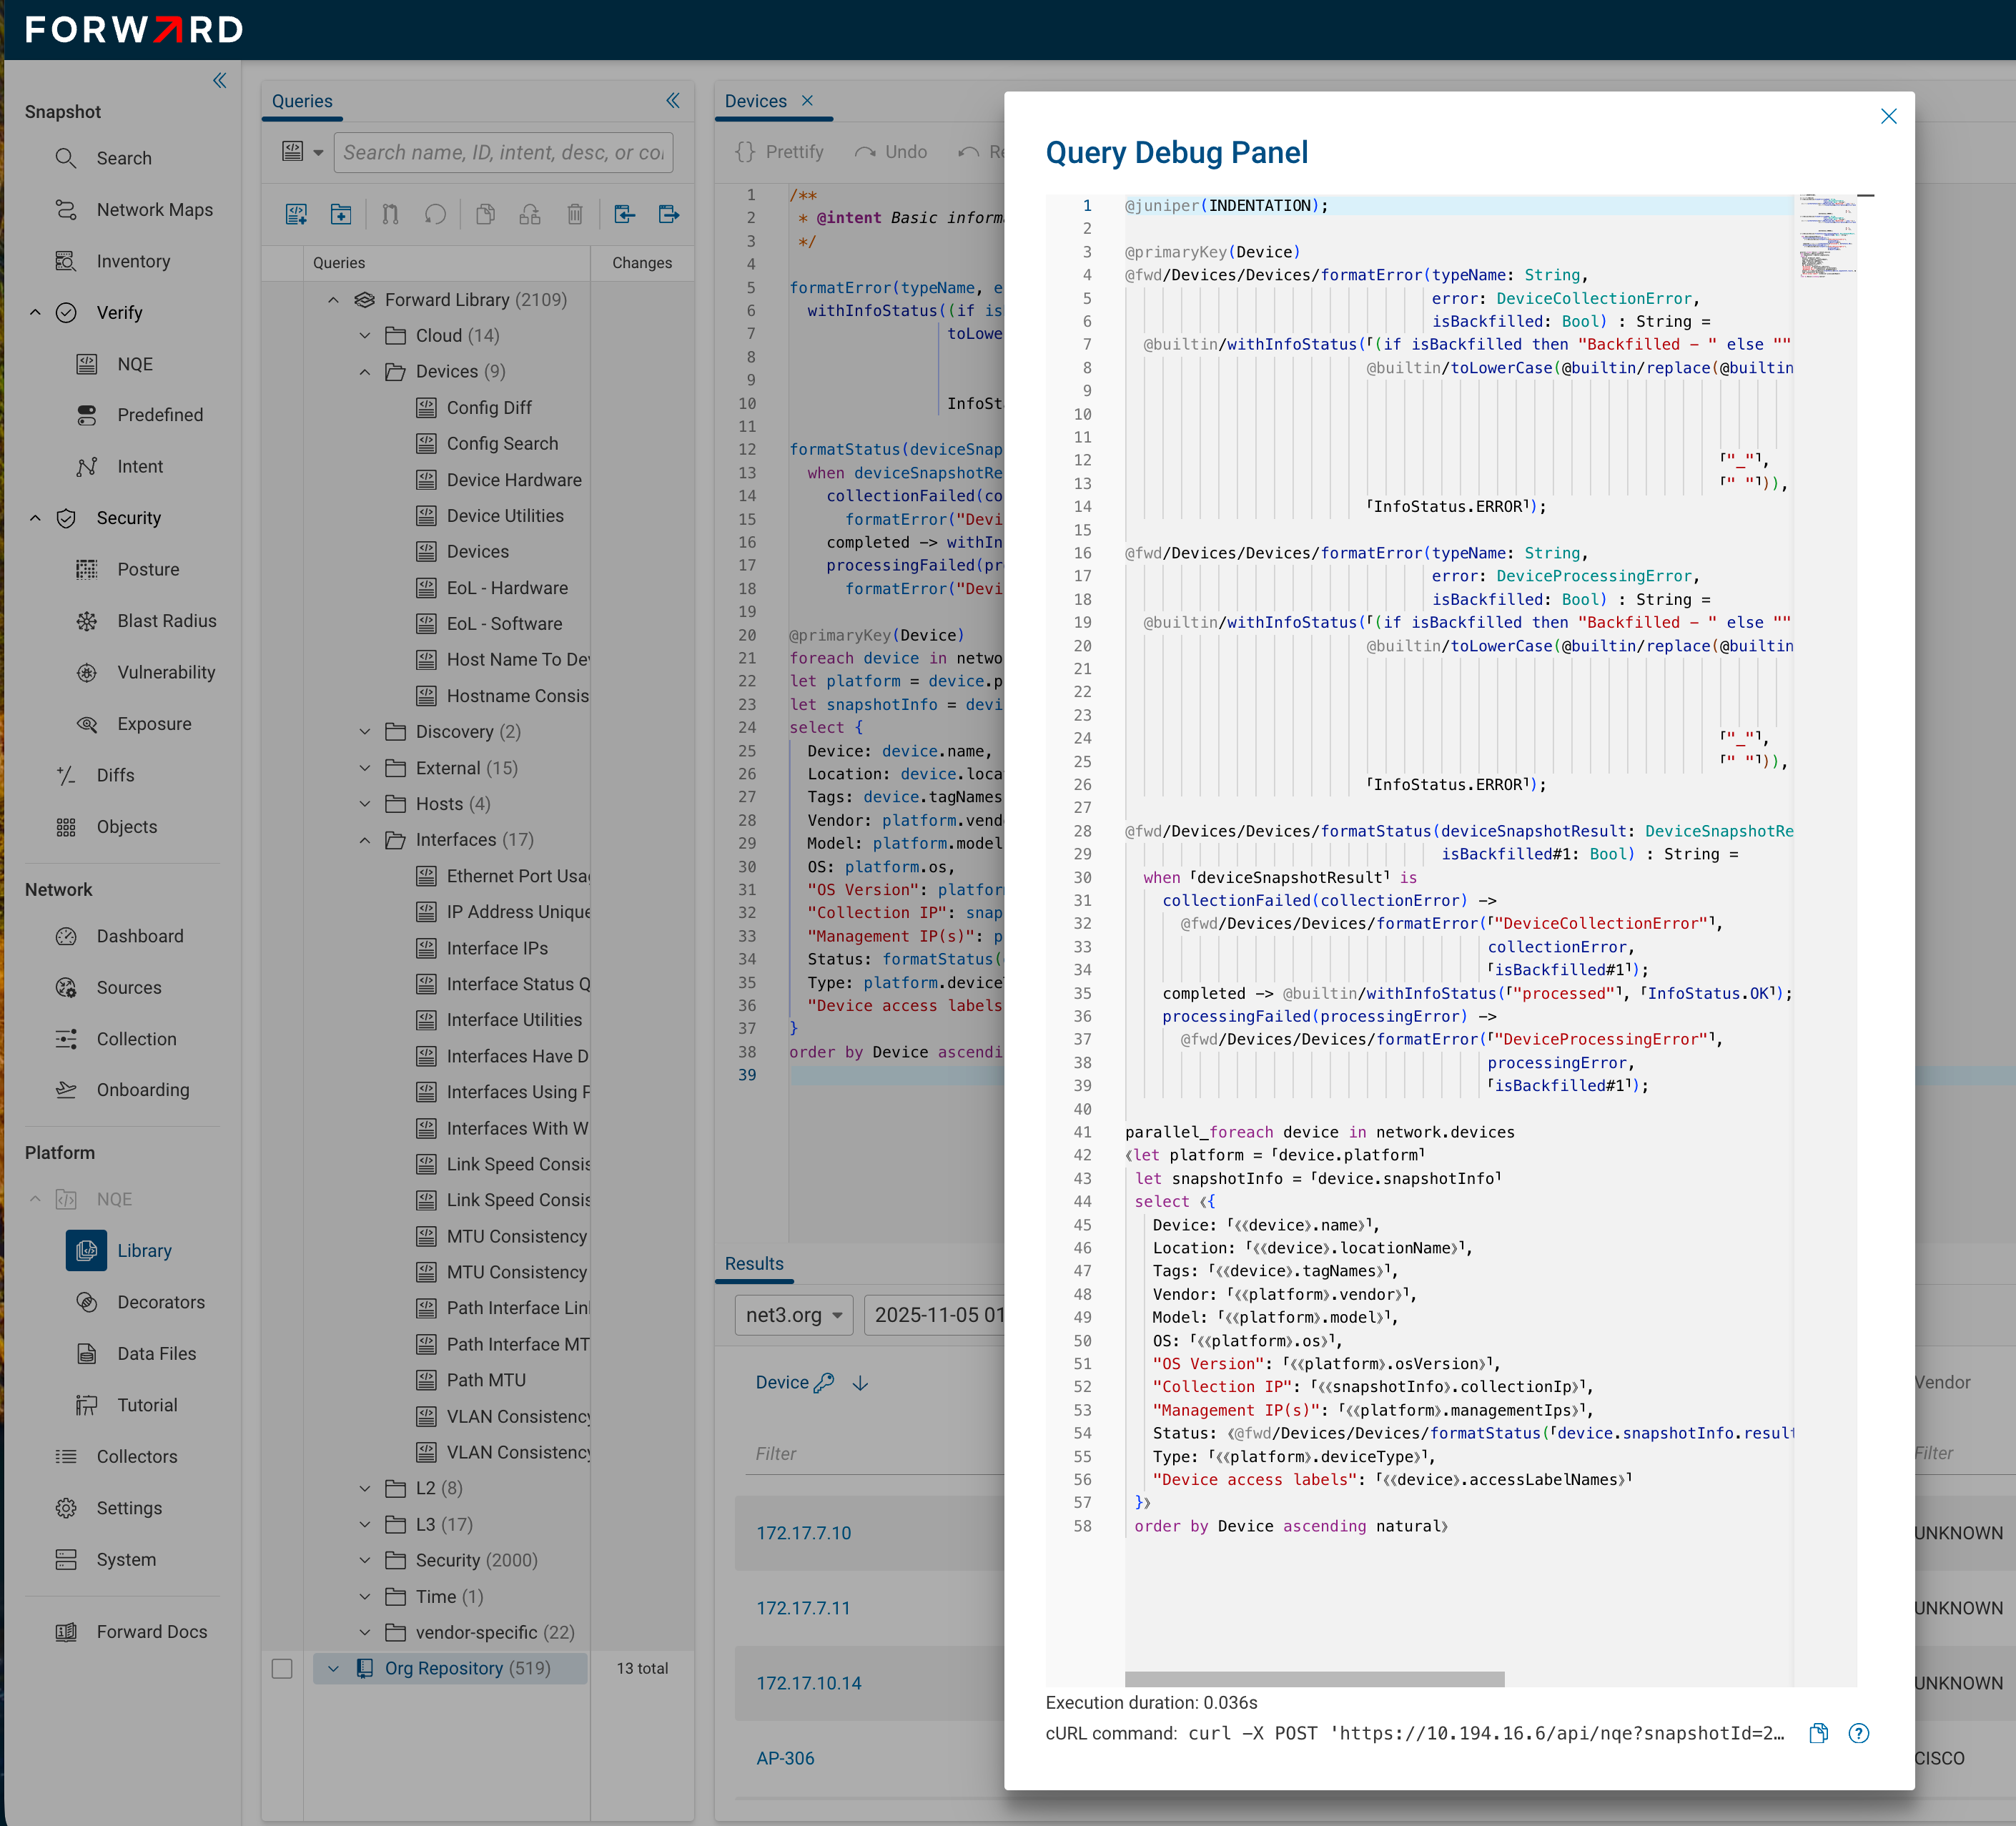This screenshot has height=1826, width=2016.
Task: Click the import queries icon
Action: 625,214
